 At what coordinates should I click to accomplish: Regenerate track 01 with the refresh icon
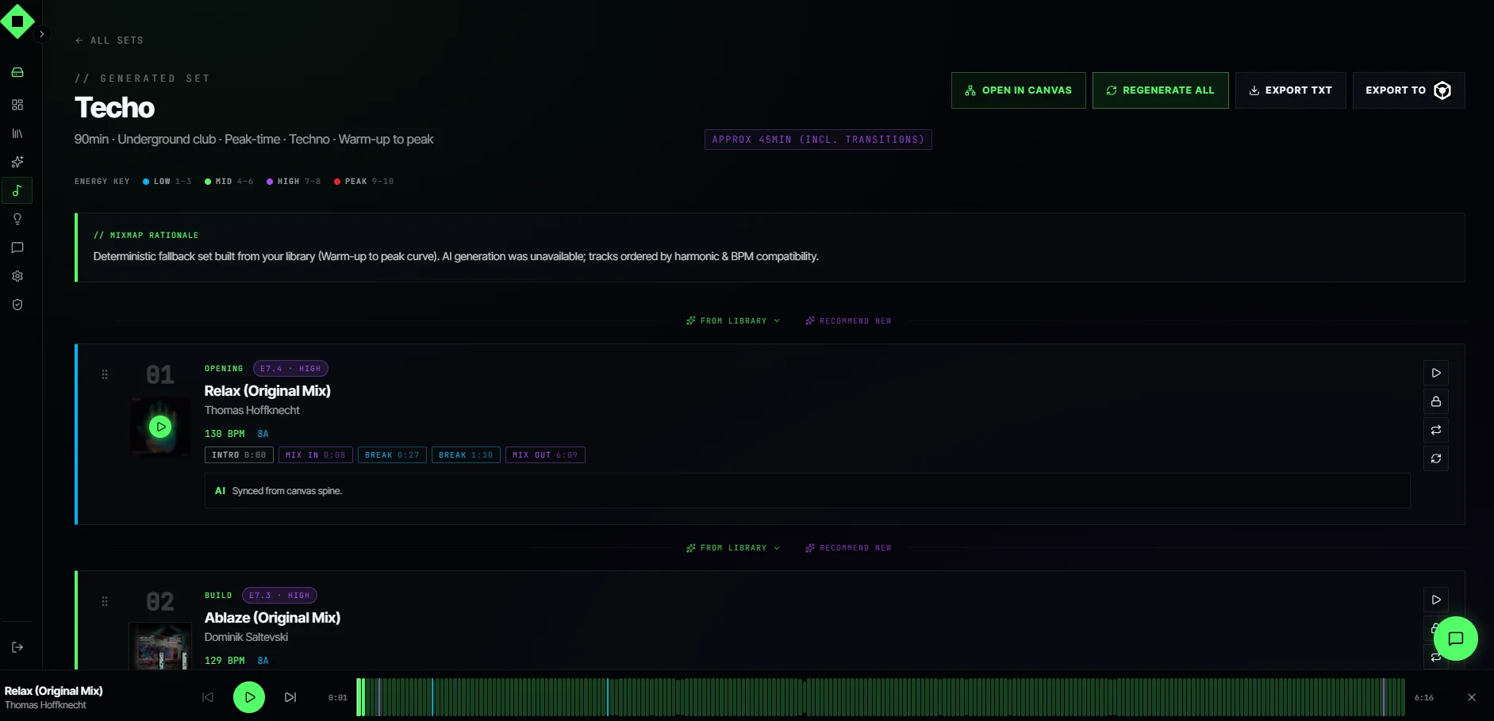[x=1436, y=458]
